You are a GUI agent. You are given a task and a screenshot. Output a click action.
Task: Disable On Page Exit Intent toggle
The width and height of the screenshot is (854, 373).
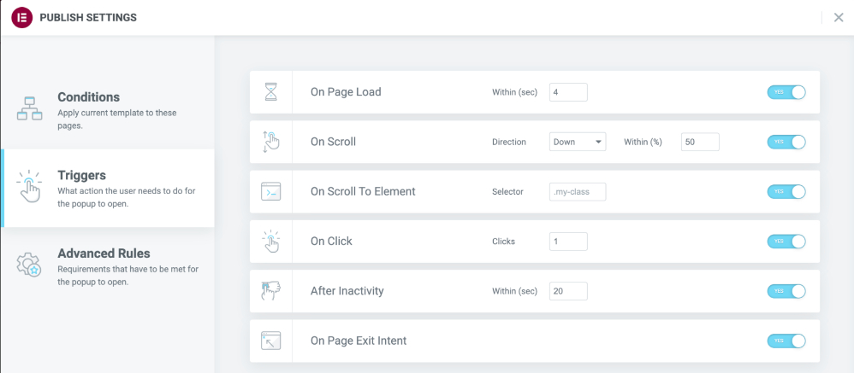786,341
